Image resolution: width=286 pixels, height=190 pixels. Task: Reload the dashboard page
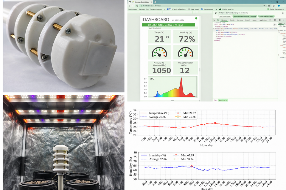(137, 6)
